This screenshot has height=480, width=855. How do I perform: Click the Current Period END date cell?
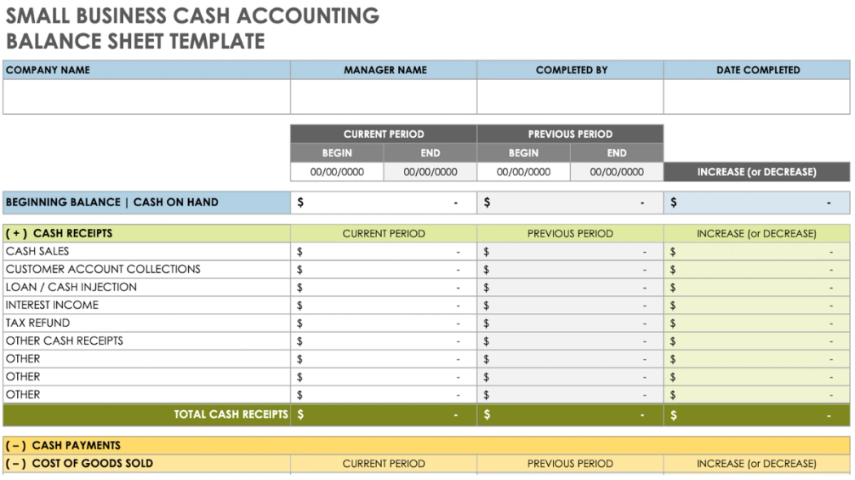coord(430,172)
